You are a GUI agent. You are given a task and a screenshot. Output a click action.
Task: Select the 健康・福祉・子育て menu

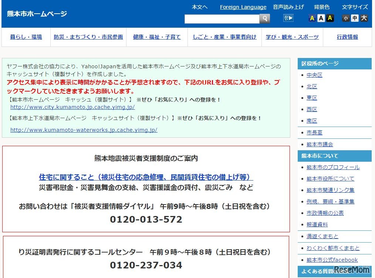tap(157, 37)
